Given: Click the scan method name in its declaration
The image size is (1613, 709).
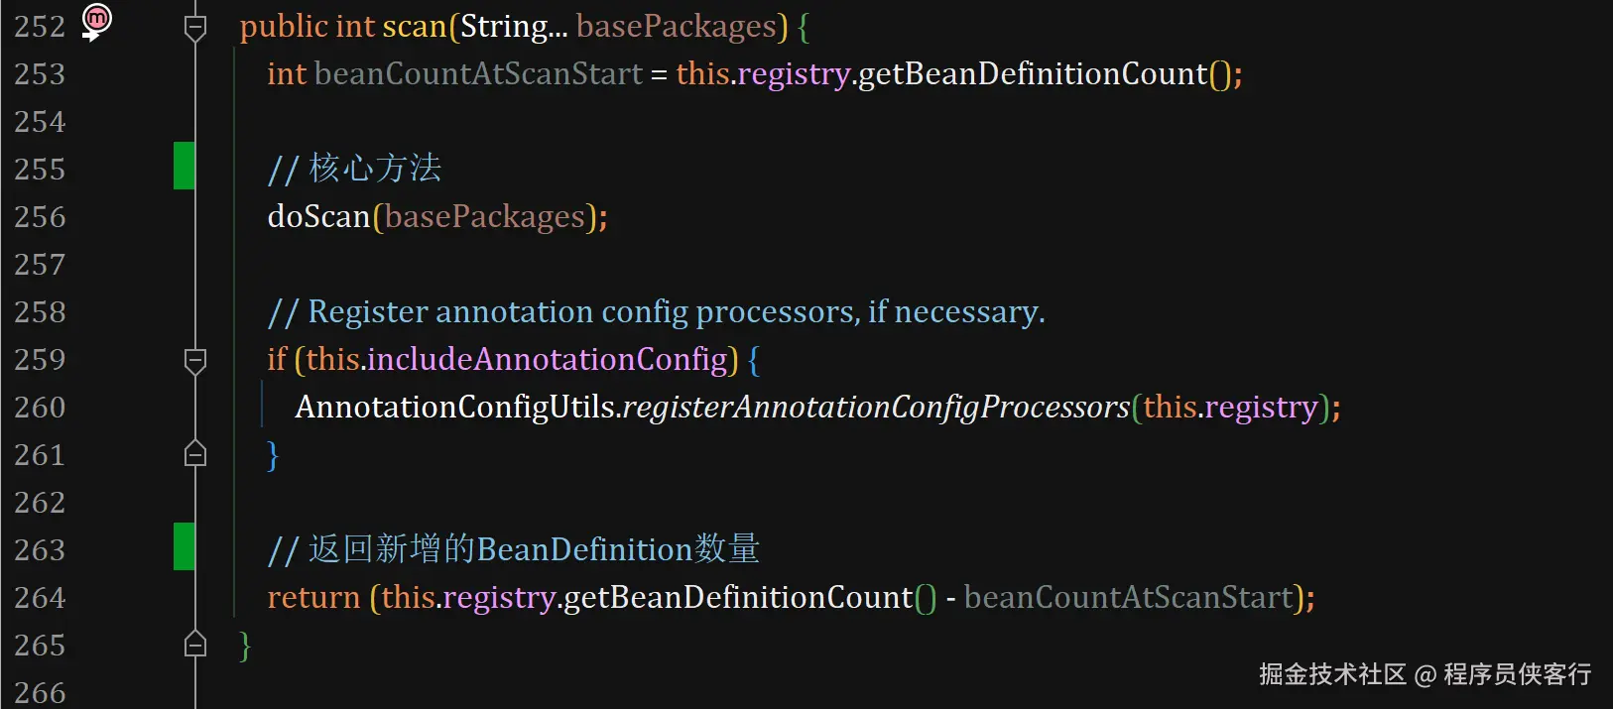Looking at the screenshot, I should pyautogui.click(x=414, y=27).
